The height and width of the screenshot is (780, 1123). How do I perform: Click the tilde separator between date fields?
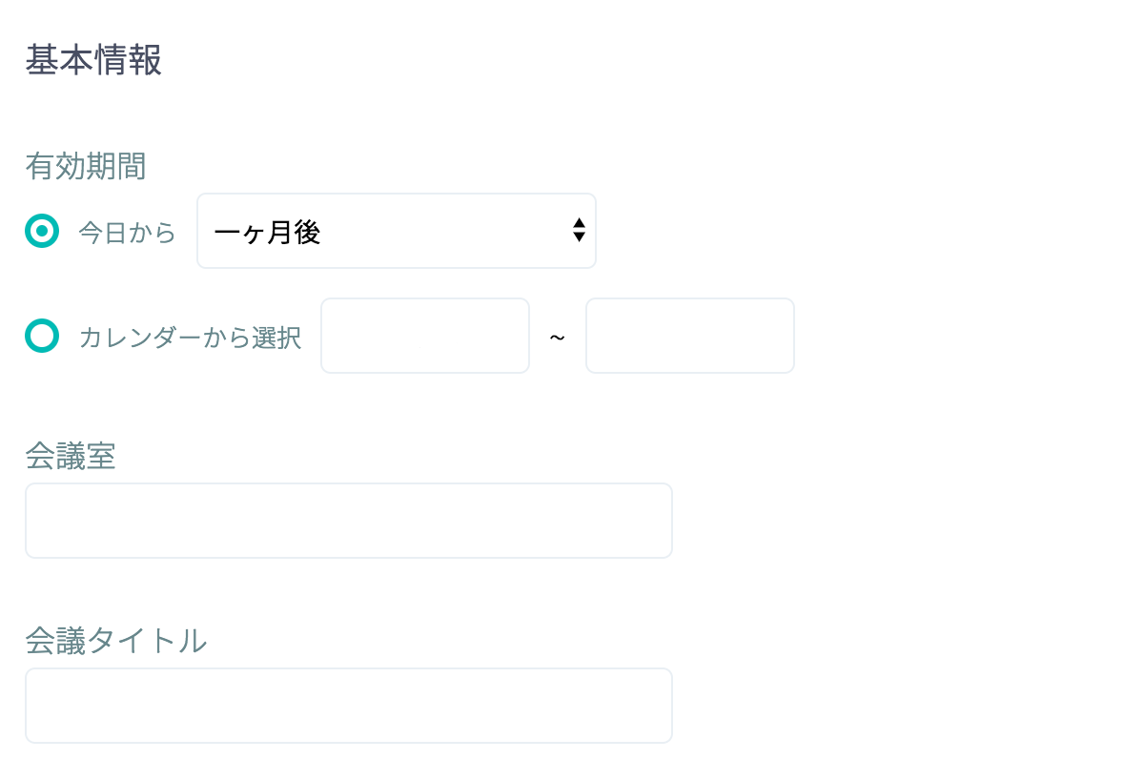[x=558, y=338]
